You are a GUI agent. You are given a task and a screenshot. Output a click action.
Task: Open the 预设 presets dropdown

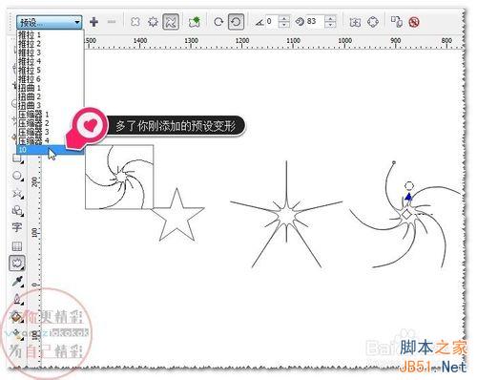(x=50, y=22)
